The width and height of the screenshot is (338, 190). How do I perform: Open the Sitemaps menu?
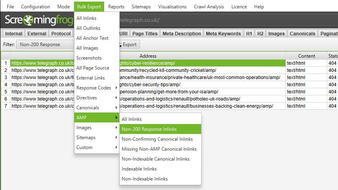[x=141, y=7]
